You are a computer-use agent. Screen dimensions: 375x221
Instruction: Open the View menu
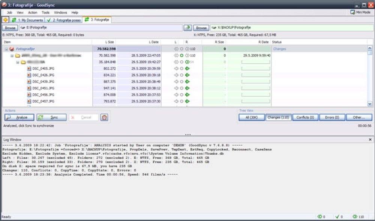20,12
